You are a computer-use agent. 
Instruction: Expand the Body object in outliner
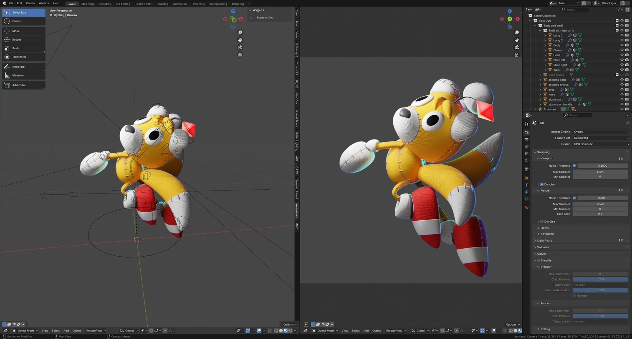[x=545, y=45]
